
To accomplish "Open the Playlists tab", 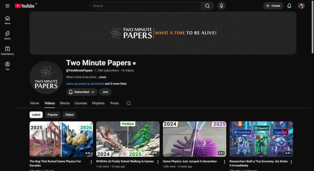I will point(98,103).
